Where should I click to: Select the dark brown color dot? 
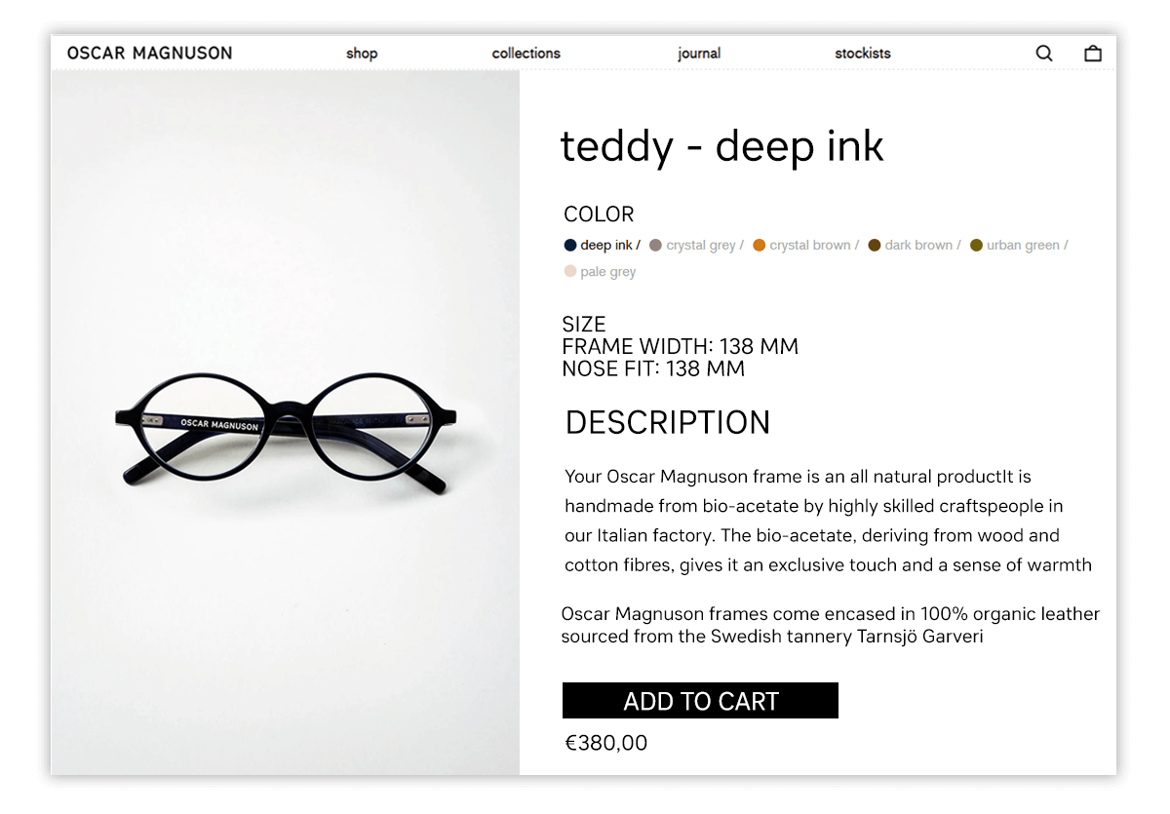875,246
